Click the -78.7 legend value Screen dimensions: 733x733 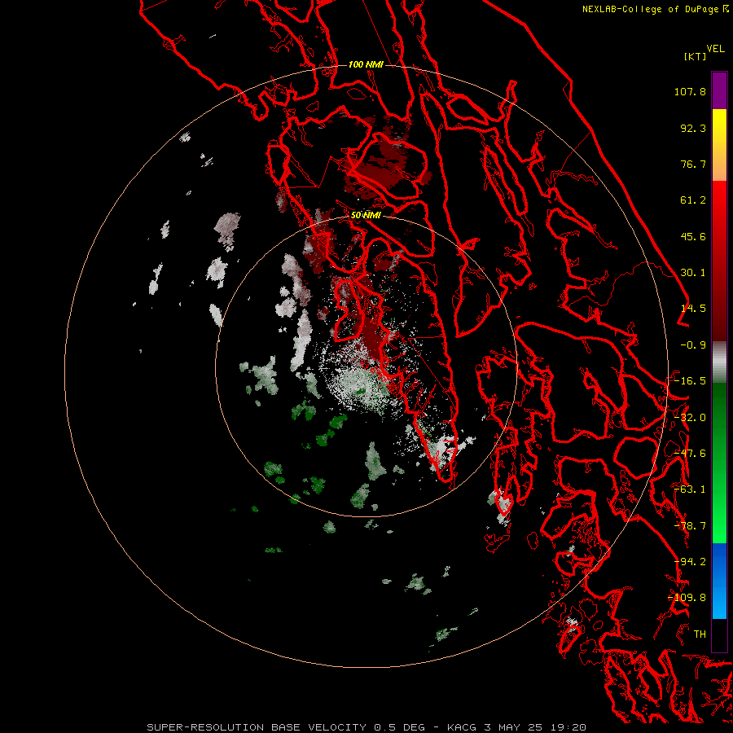pyautogui.click(x=690, y=526)
